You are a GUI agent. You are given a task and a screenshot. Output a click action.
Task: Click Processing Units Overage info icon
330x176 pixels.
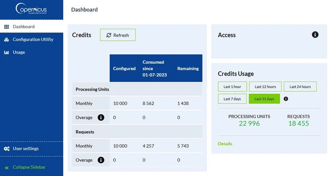[x=101, y=117]
